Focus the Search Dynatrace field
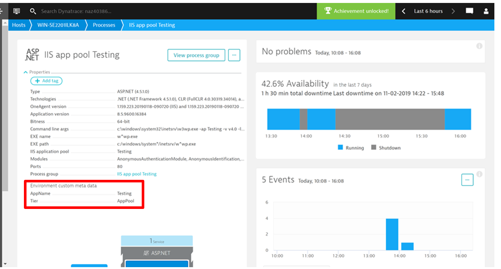The image size is (501, 269). click(x=76, y=11)
